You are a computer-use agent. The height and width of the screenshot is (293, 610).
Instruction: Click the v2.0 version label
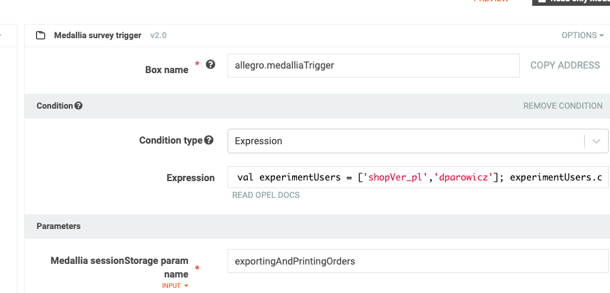[158, 36]
